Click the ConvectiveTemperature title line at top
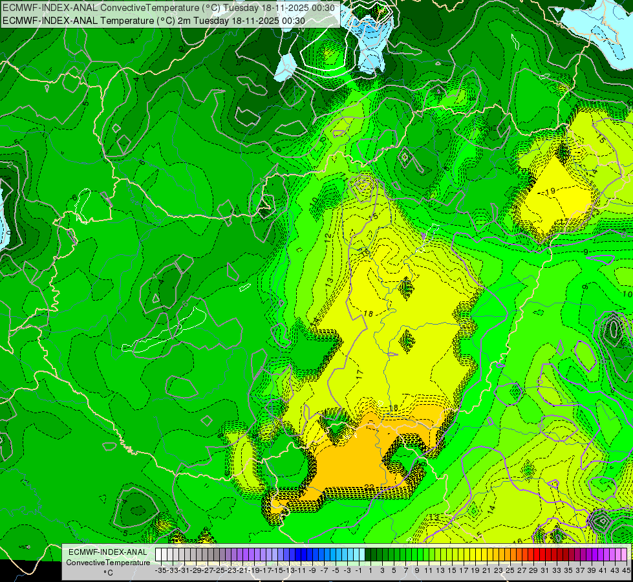This screenshot has height=582, width=633. [169, 8]
